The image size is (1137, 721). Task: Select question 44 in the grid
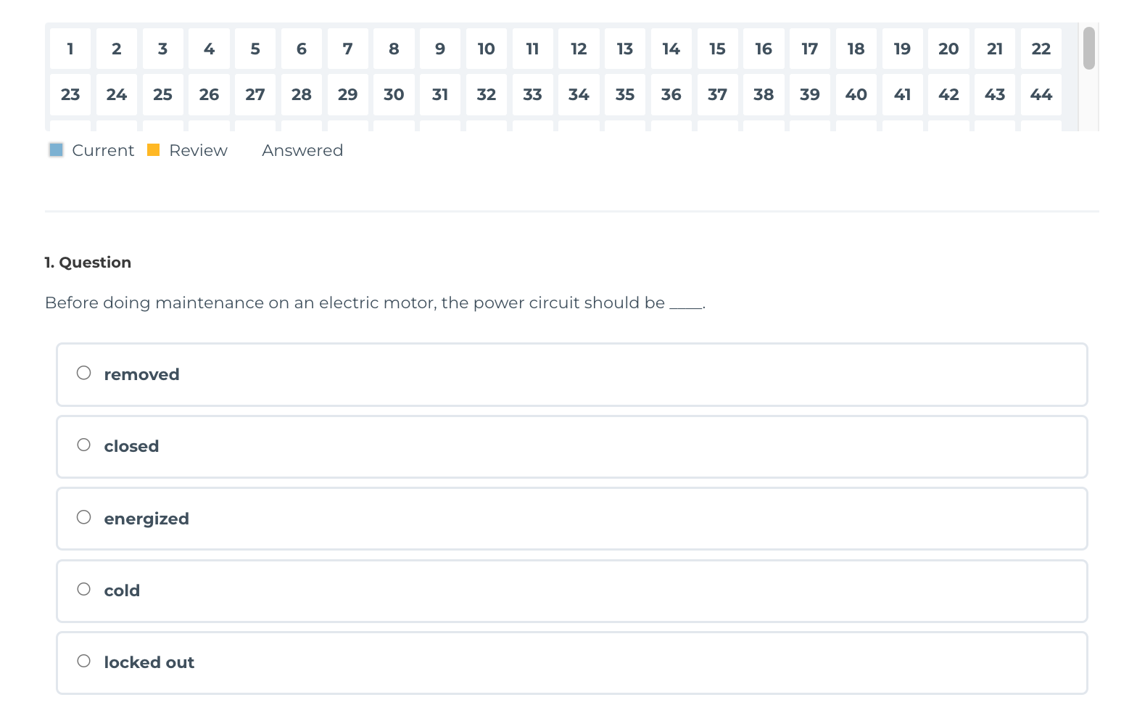[1041, 94]
